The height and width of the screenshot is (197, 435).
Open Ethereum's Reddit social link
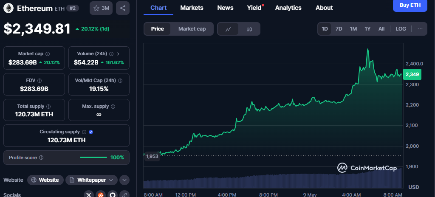tap(100, 195)
